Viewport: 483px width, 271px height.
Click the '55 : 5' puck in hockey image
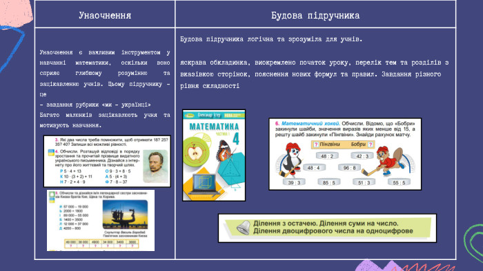[x=400, y=182]
